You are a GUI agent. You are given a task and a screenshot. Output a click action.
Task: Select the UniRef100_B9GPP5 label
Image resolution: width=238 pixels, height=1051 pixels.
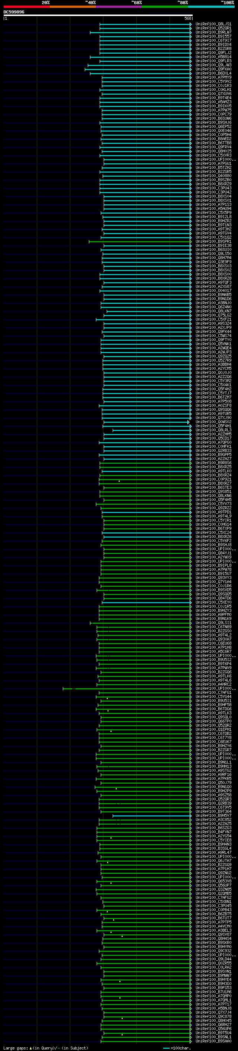[213, 454]
